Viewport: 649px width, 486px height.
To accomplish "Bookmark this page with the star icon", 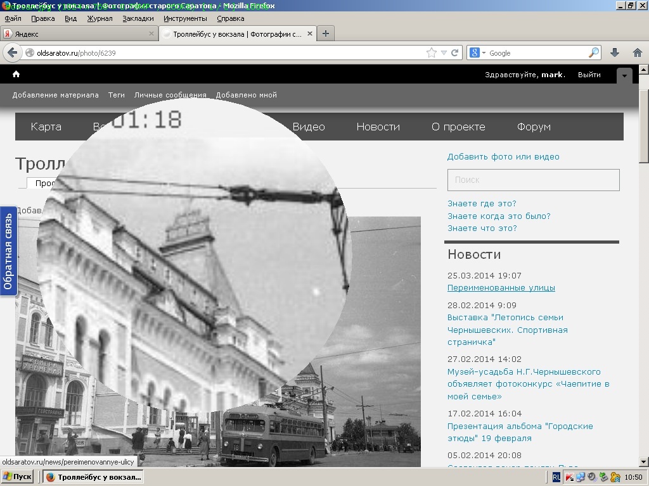I will click(x=431, y=53).
